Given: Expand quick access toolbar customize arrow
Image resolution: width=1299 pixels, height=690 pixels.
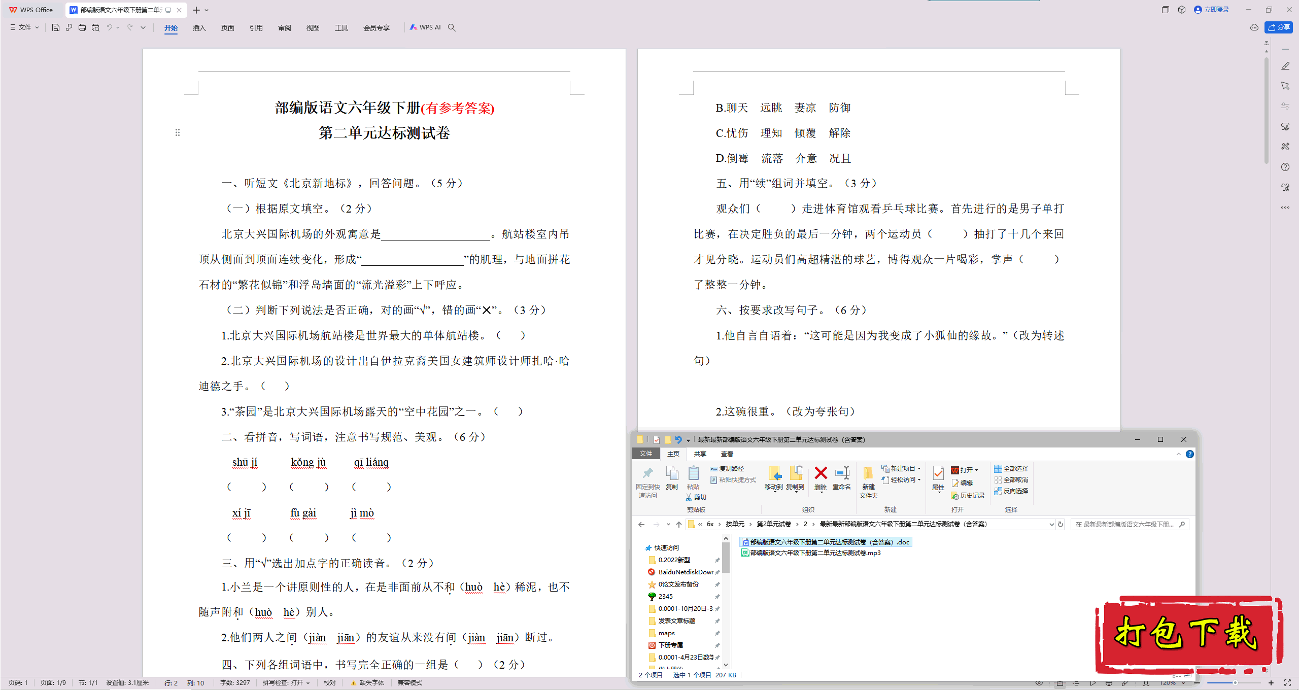Looking at the screenshot, I should pos(143,27).
